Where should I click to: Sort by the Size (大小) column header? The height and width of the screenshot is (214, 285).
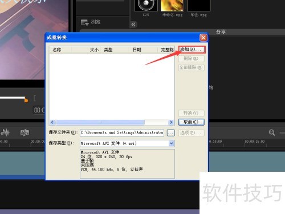87,50
